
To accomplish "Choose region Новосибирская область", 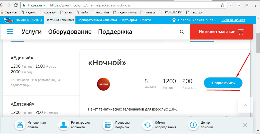I will [x=197, y=20].
